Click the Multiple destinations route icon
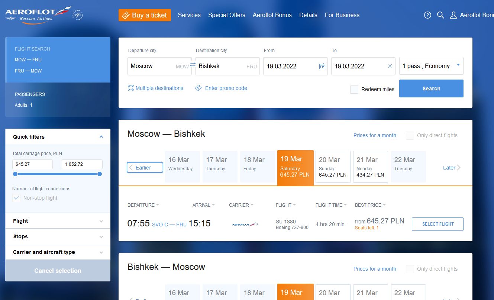 130,88
